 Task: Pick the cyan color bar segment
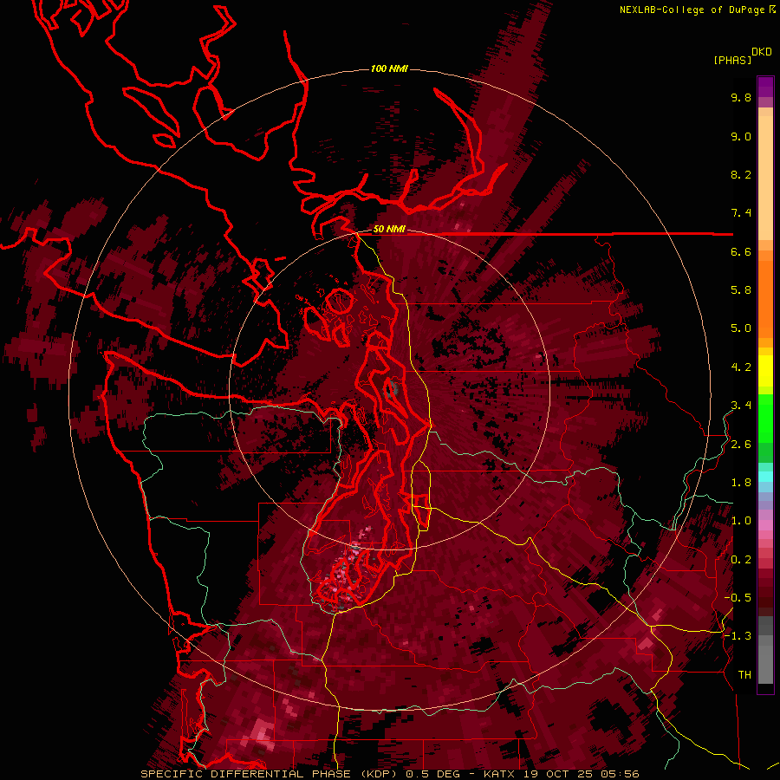[765, 477]
